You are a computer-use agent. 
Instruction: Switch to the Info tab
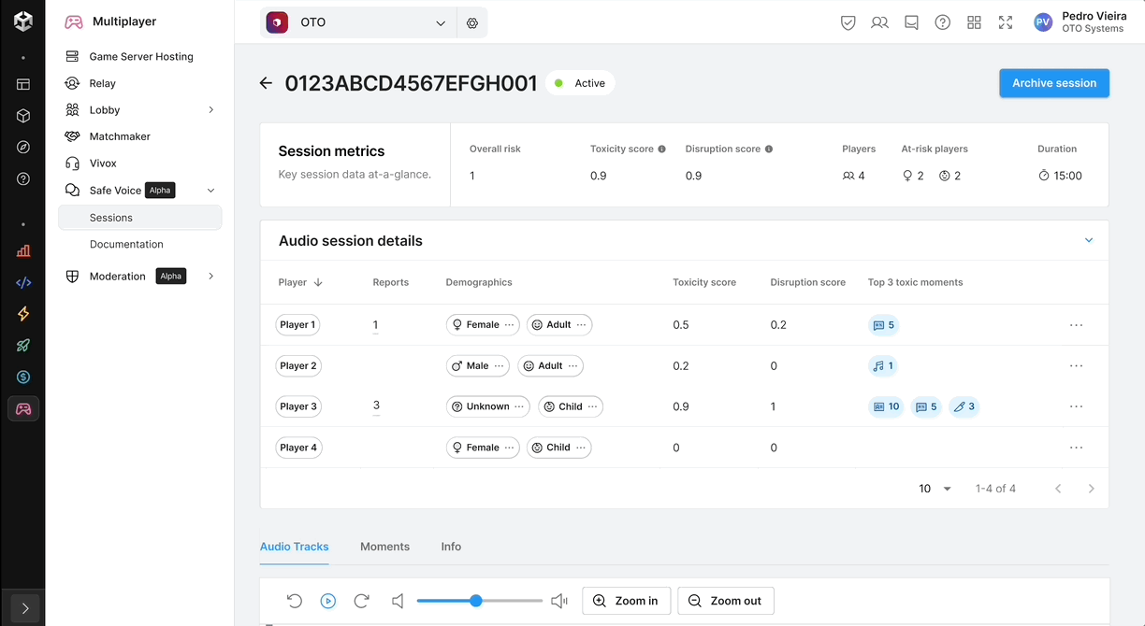pos(451,547)
